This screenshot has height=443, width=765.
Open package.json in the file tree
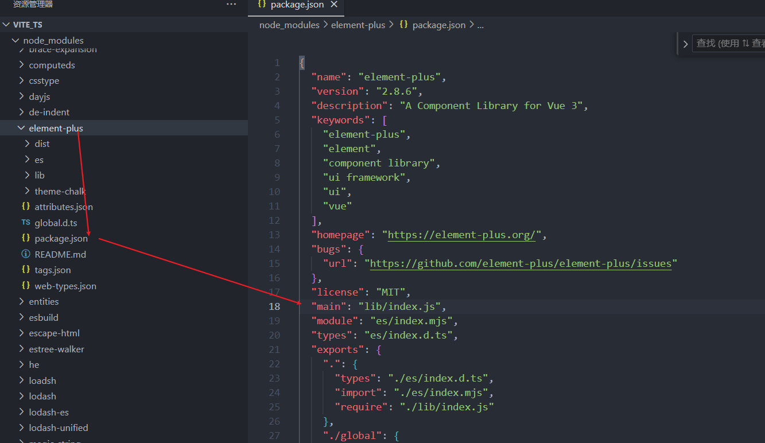(61, 238)
